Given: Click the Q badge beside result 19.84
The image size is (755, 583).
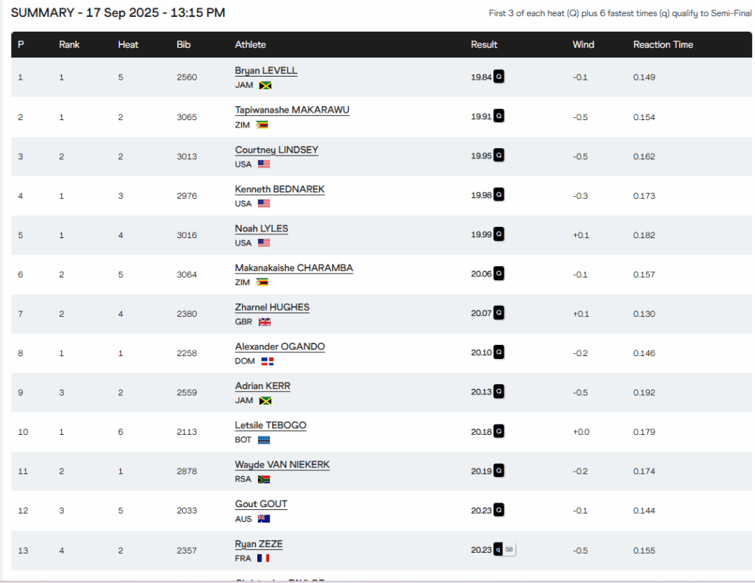Looking at the screenshot, I should 499,77.
